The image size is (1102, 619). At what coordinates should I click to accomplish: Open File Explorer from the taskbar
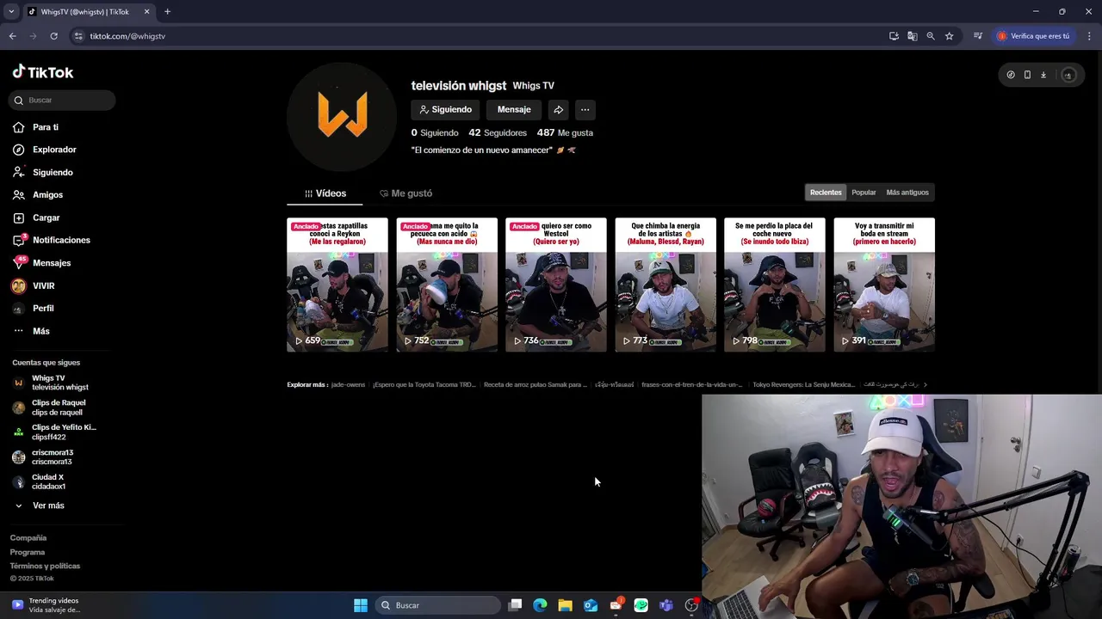coord(565,605)
